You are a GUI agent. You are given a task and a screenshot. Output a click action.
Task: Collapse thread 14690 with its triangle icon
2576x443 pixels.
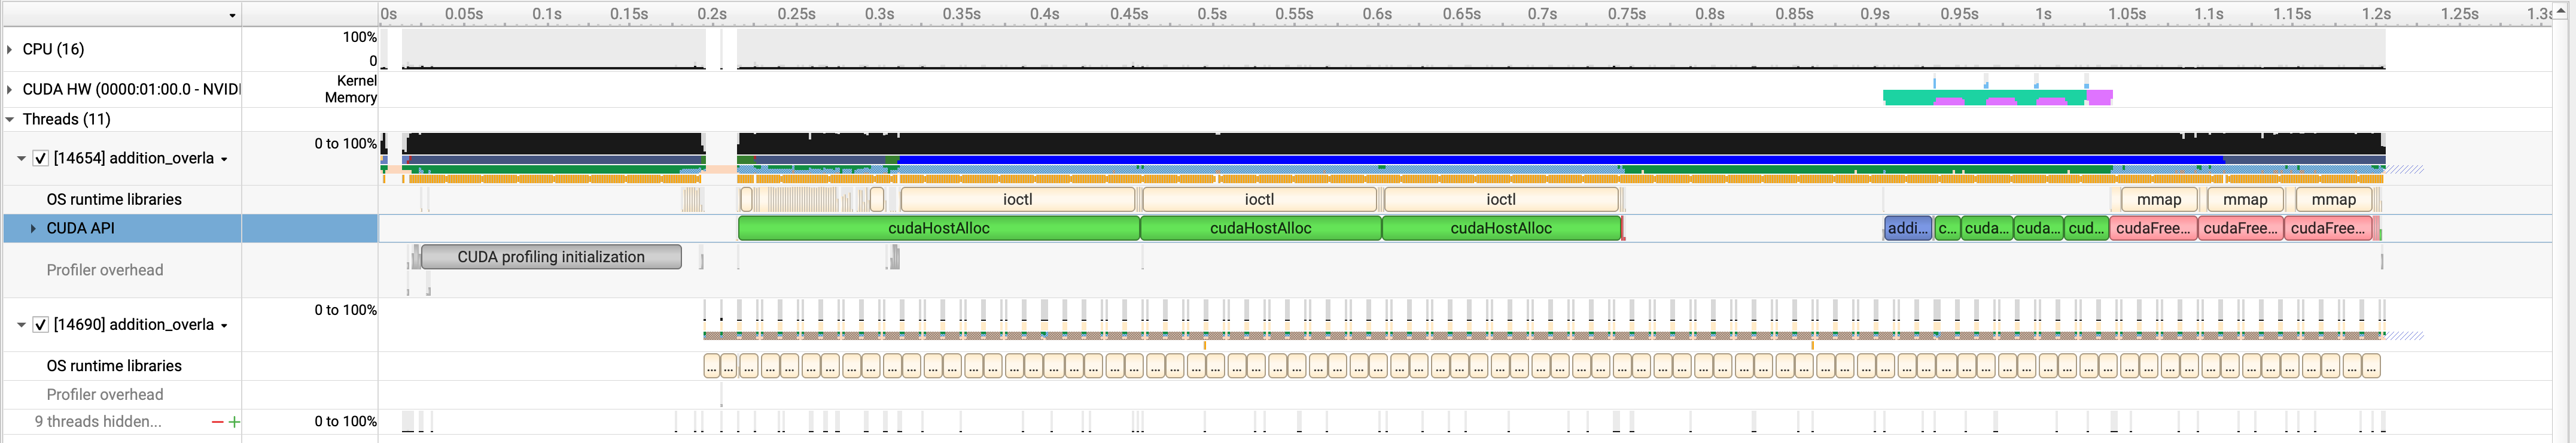point(21,324)
